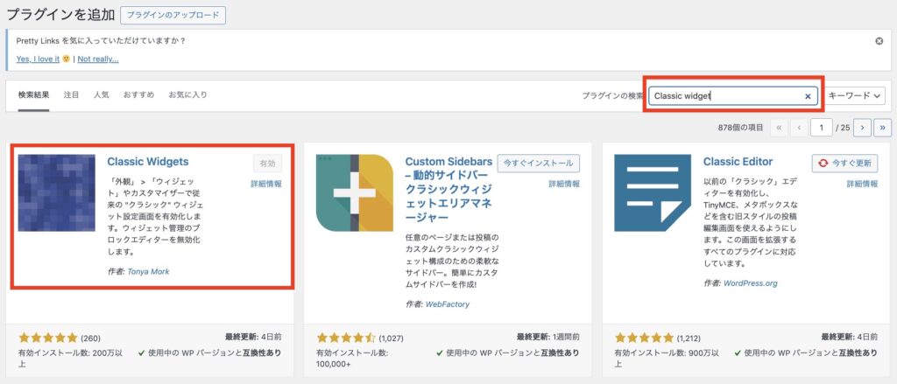Go to next page of results
The width and height of the screenshot is (897, 384).
pos(862,128)
